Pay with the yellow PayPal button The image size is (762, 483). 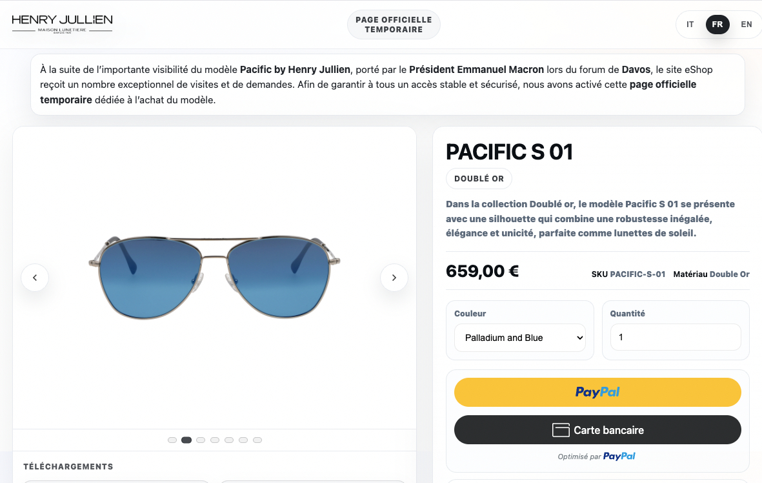597,392
